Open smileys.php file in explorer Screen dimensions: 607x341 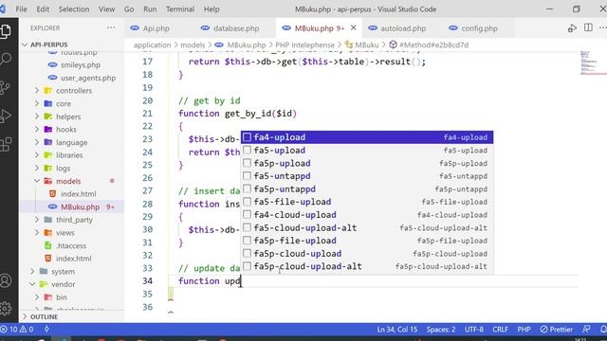point(81,65)
